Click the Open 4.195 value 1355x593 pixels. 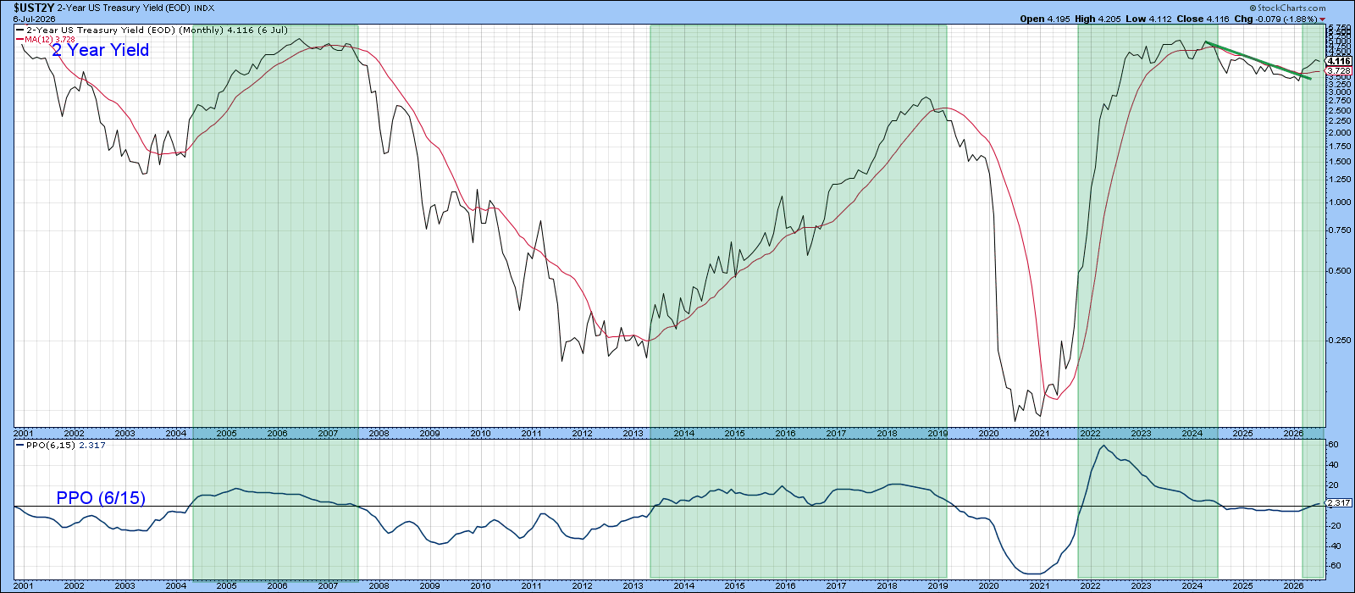click(1046, 19)
